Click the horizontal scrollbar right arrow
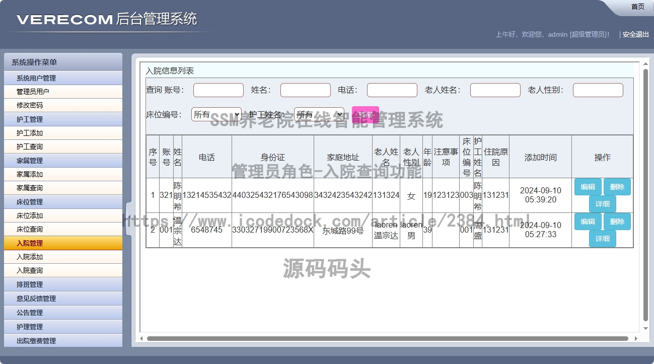The height and width of the screenshot is (364, 654). (636, 338)
